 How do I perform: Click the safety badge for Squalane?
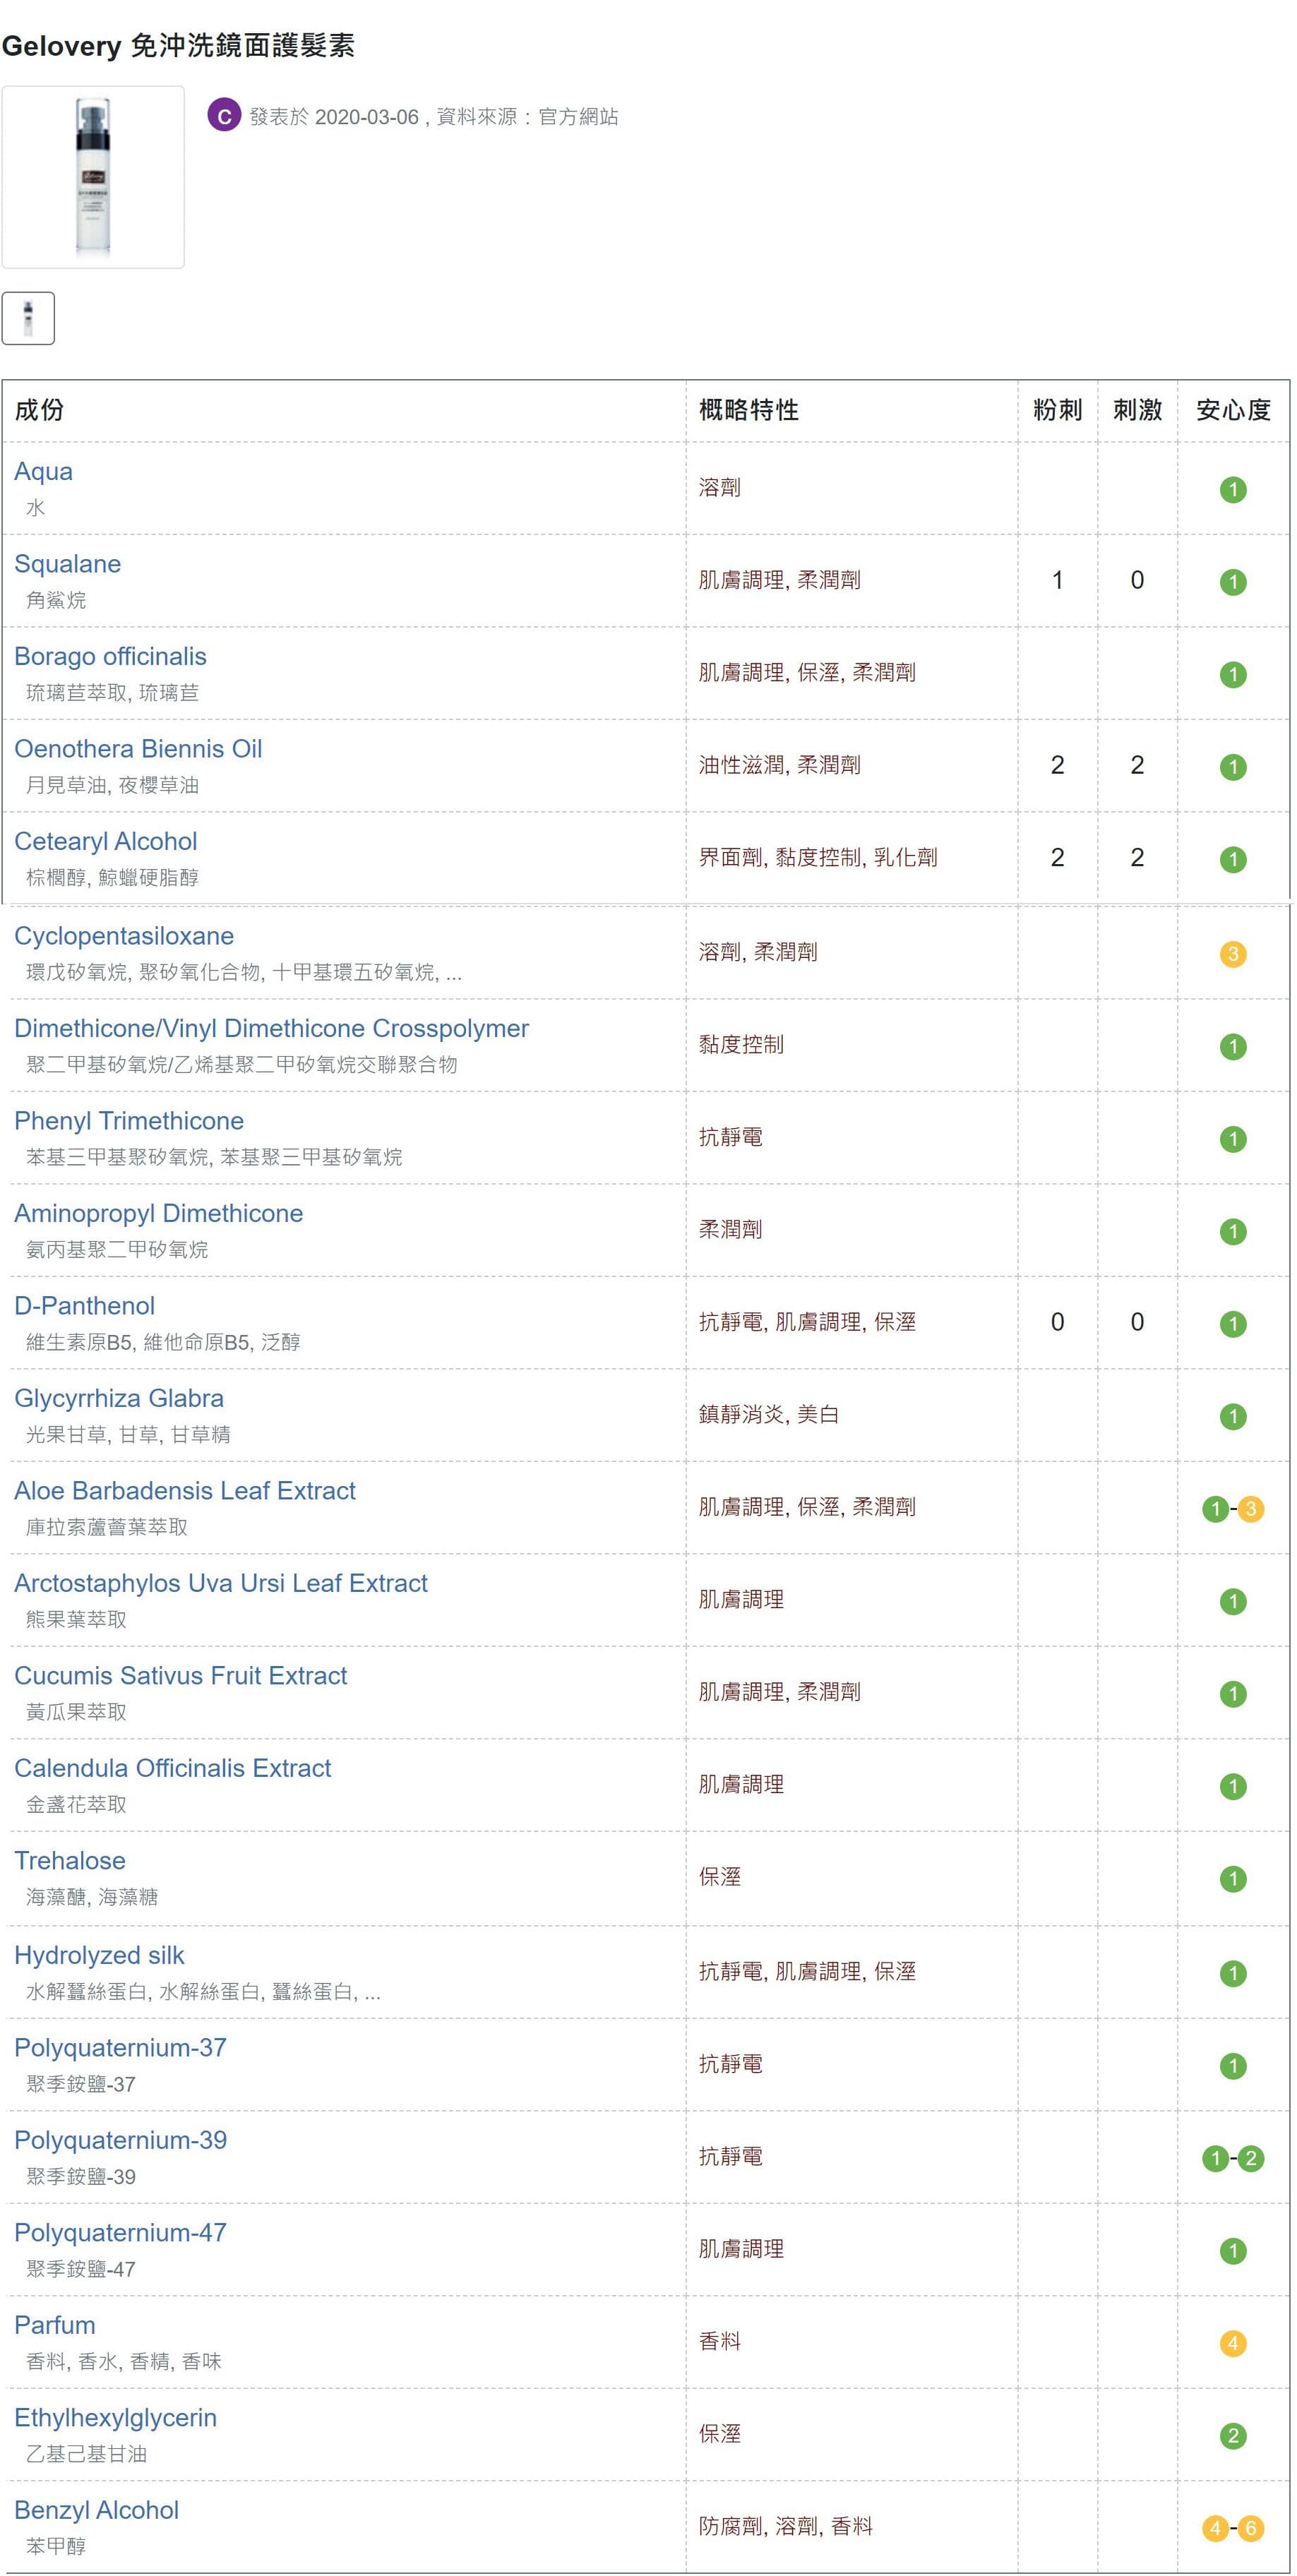tap(1232, 582)
